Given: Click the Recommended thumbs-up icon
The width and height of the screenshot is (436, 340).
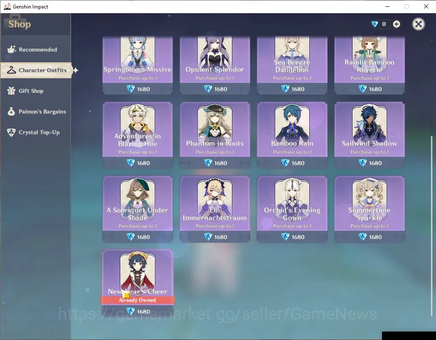Looking at the screenshot, I should [x=11, y=49].
